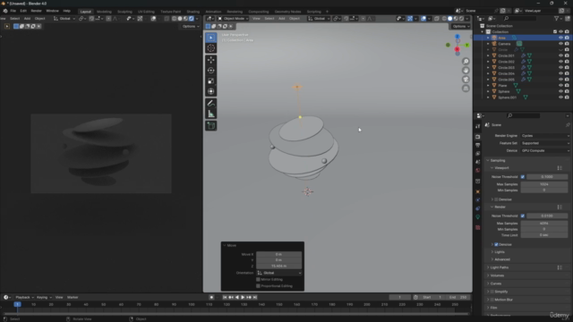Click the viewport zoom magnifier icon
The image size is (573, 322).
(466, 62)
